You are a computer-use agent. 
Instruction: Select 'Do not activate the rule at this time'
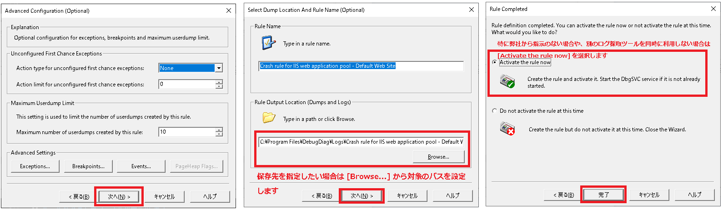pos(495,111)
